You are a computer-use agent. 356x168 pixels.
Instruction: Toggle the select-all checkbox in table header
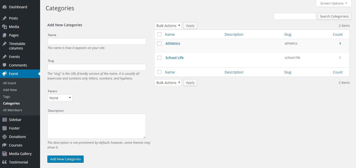pyautogui.click(x=159, y=34)
